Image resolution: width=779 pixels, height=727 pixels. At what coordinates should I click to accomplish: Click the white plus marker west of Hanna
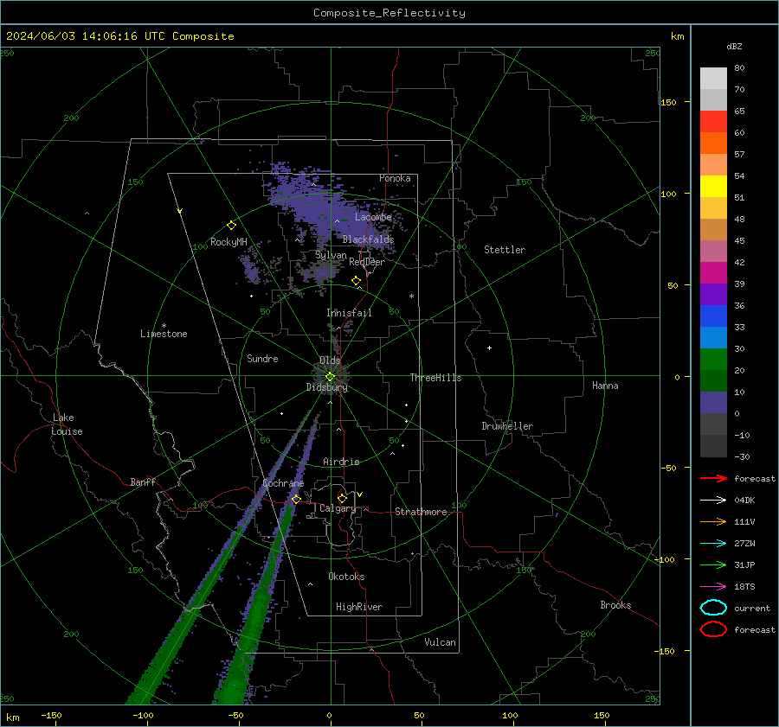click(x=489, y=348)
